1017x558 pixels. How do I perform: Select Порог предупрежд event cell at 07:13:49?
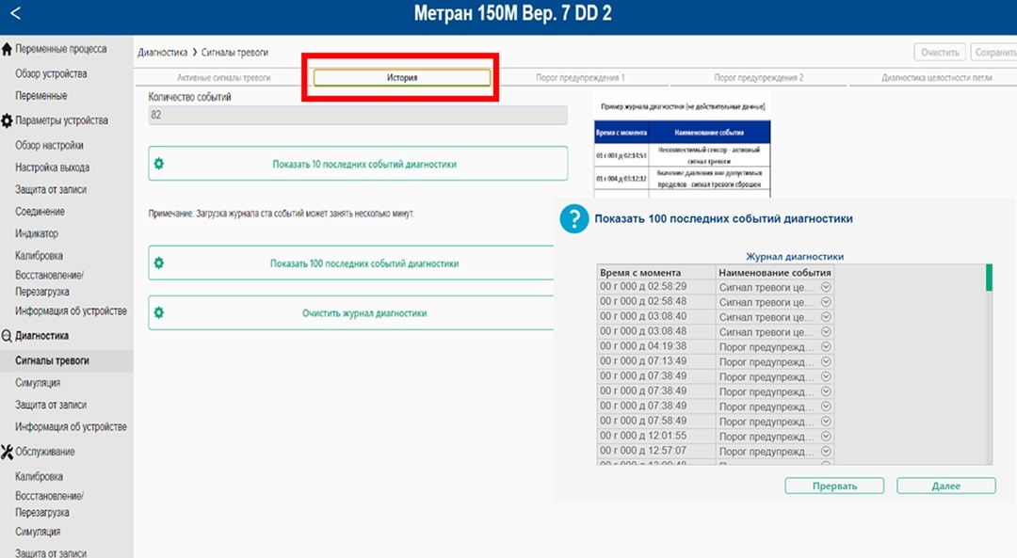[774, 361]
